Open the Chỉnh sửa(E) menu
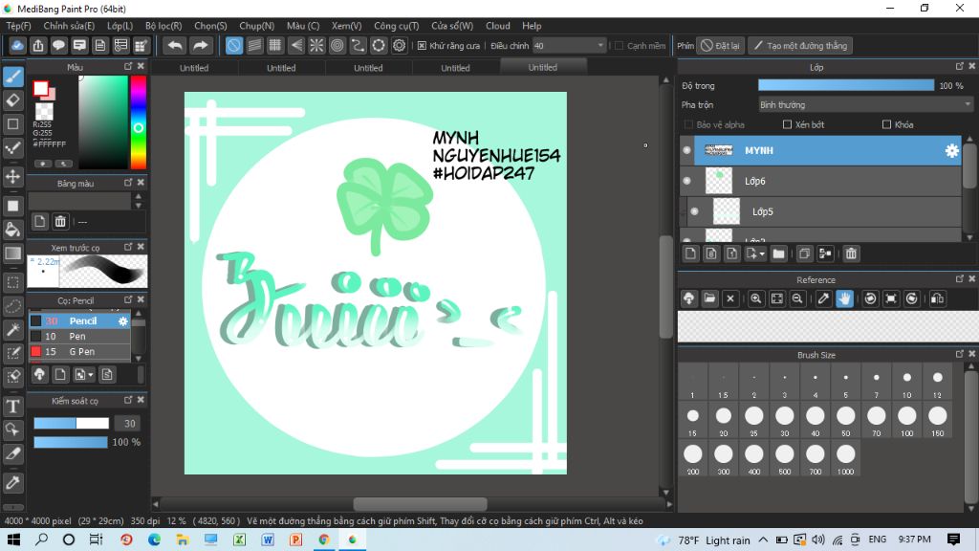Screen dimensions: 979x551 pyautogui.click(x=69, y=26)
